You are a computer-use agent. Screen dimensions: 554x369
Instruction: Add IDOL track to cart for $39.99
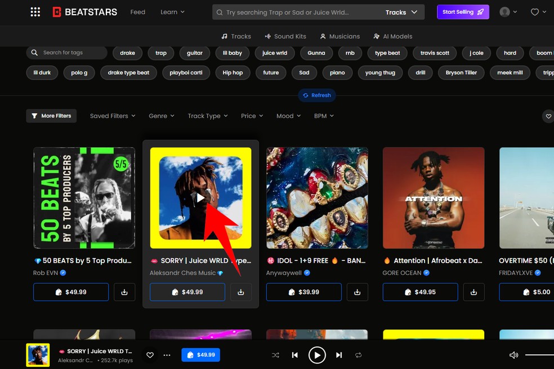pyautogui.click(x=304, y=292)
